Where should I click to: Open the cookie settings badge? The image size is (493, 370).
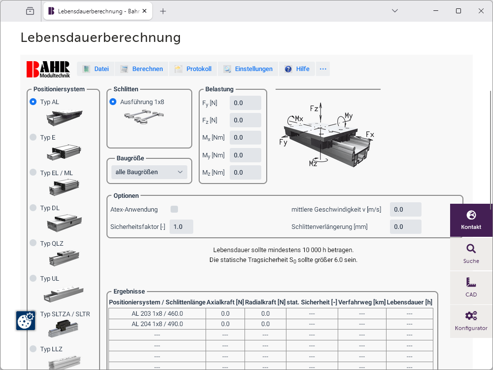(25, 321)
